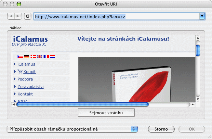This screenshot has width=212, height=139.
Task: Click the vertical scrollbar thumb in preview
Action: tap(198, 50)
